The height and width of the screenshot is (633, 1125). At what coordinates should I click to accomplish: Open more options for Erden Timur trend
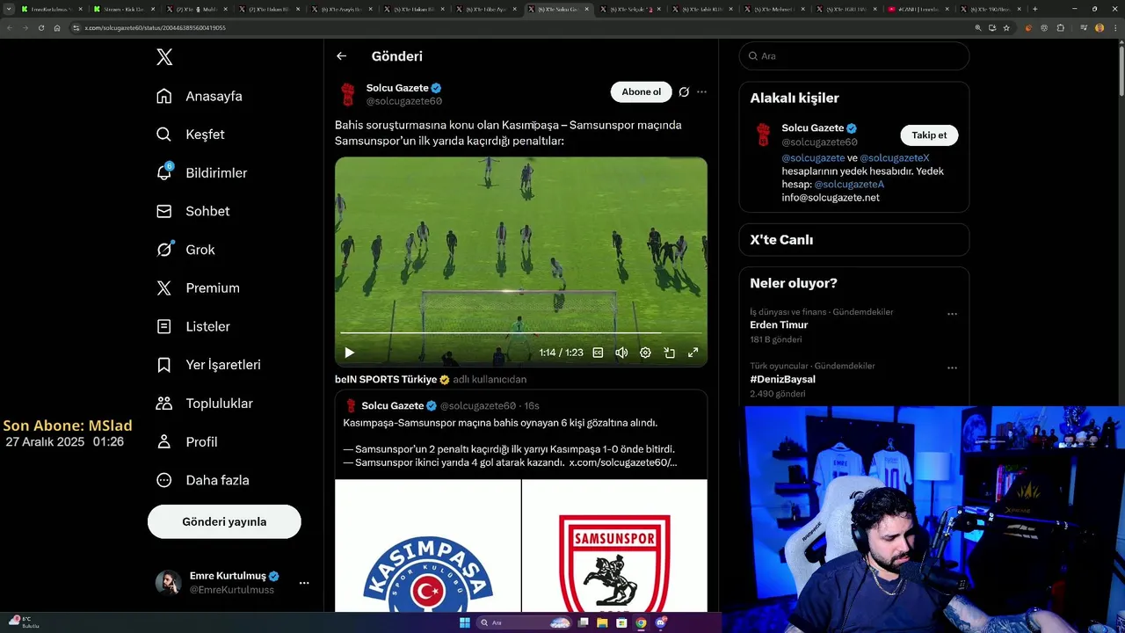point(952,314)
